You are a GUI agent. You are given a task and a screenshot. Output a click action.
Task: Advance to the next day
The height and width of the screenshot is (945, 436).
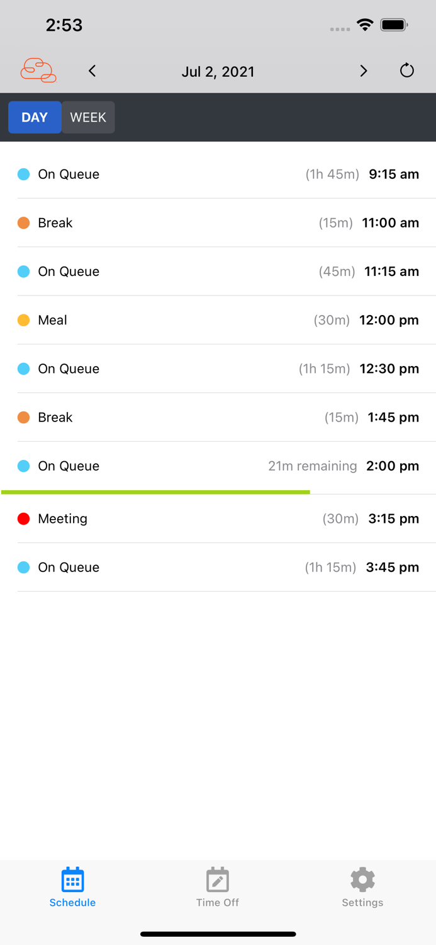[x=364, y=71]
